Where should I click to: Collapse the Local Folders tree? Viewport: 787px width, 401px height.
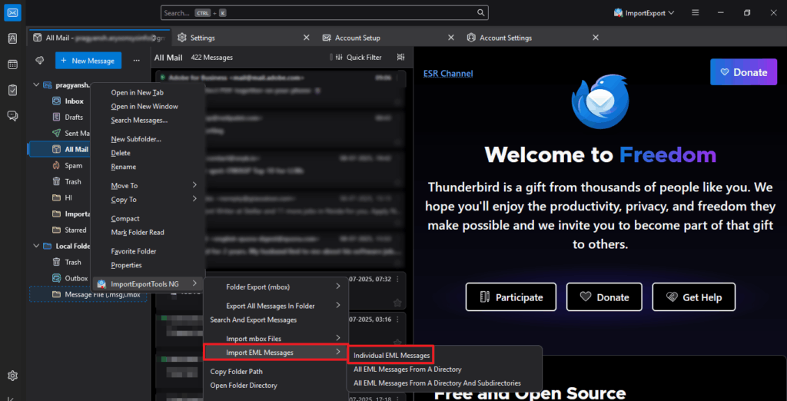tap(36, 246)
